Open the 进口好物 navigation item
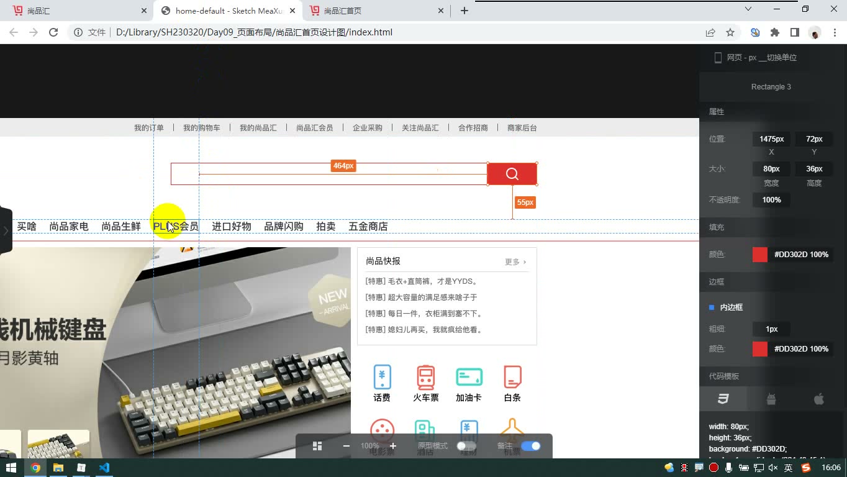Viewport: 847px width, 477px height. [232, 227]
